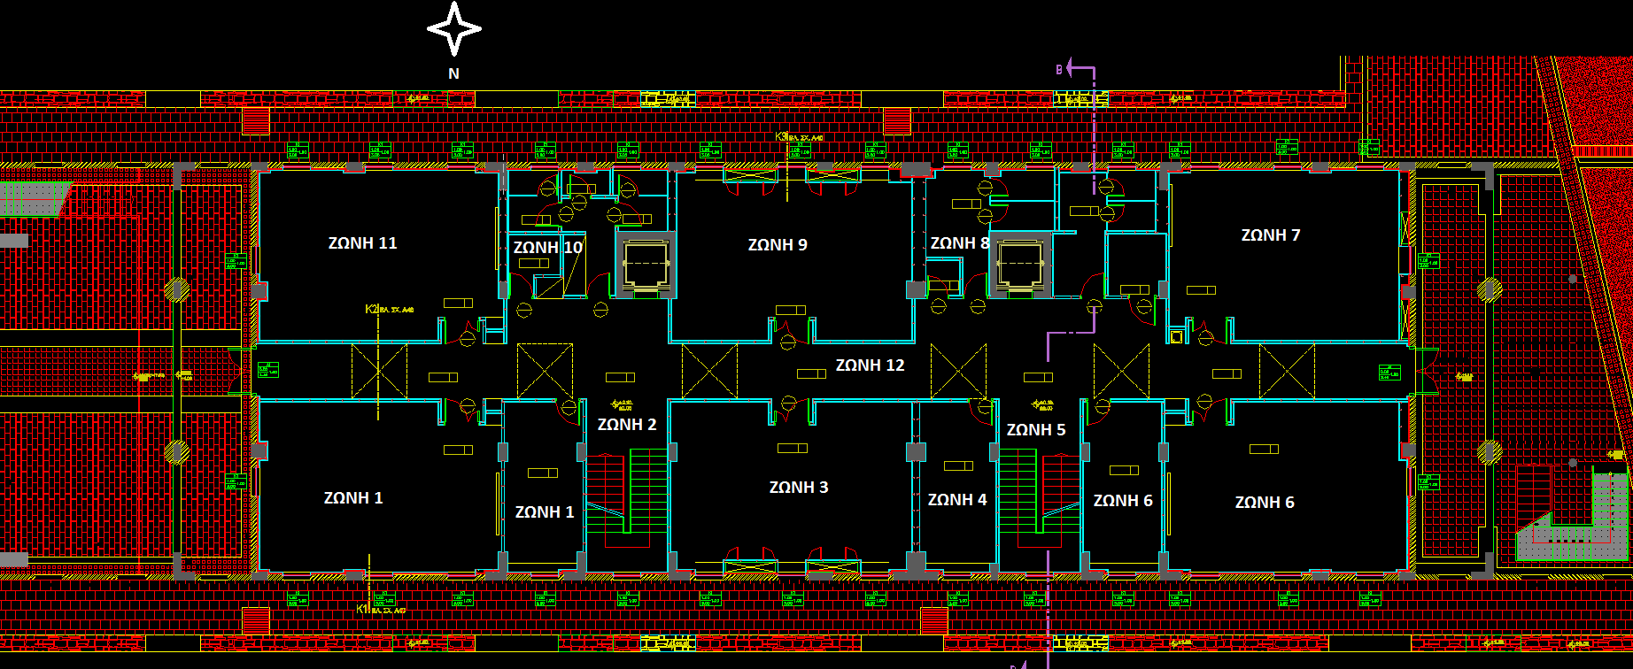Select the 'ΖΩΝΗ 11' room label
This screenshot has height=669, width=1633.
coord(362,242)
